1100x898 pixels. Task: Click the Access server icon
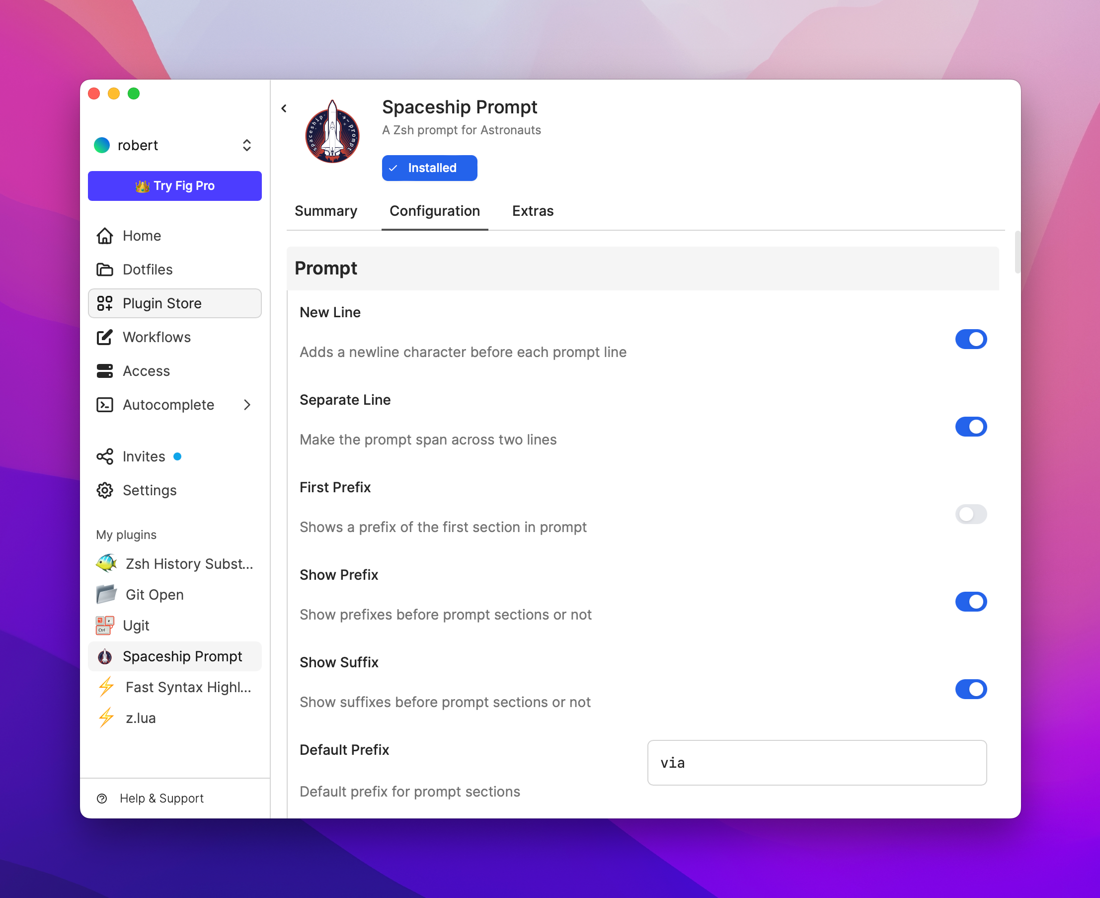click(104, 371)
